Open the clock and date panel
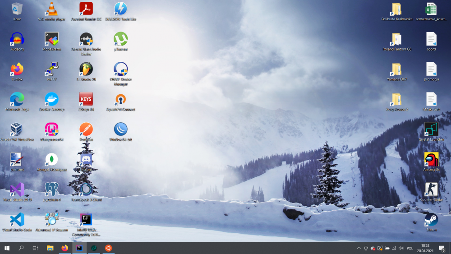 click(425, 248)
